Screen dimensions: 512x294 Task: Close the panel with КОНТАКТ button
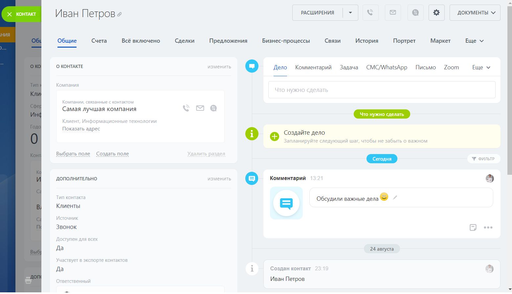pyautogui.click(x=22, y=14)
